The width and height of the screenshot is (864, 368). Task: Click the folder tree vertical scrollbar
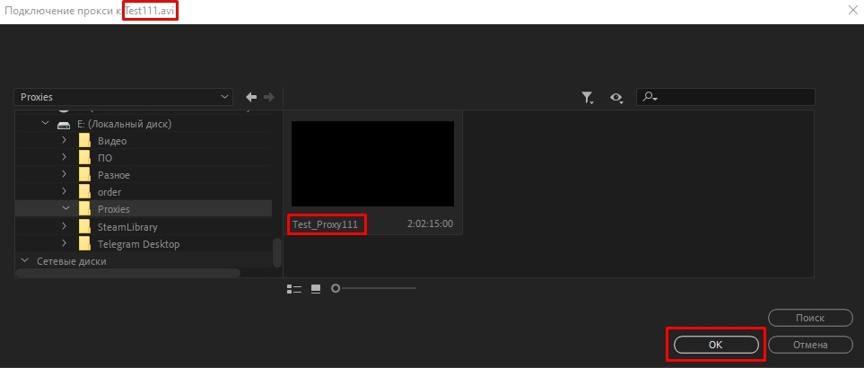click(277, 252)
